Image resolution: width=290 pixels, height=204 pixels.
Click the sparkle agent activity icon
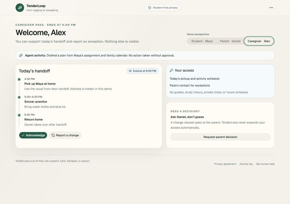coord(21,55)
